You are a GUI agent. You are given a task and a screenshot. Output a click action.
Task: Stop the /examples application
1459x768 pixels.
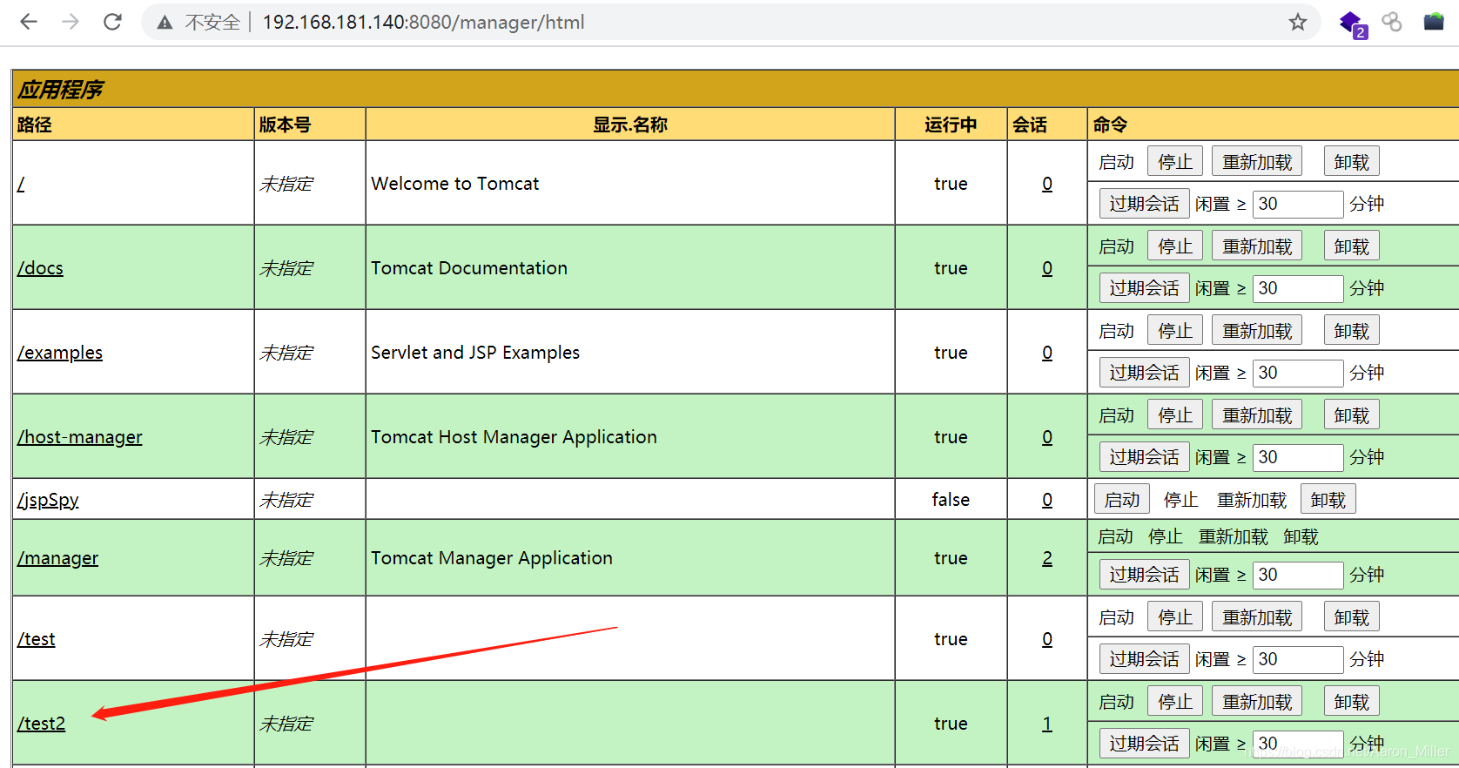click(1175, 331)
